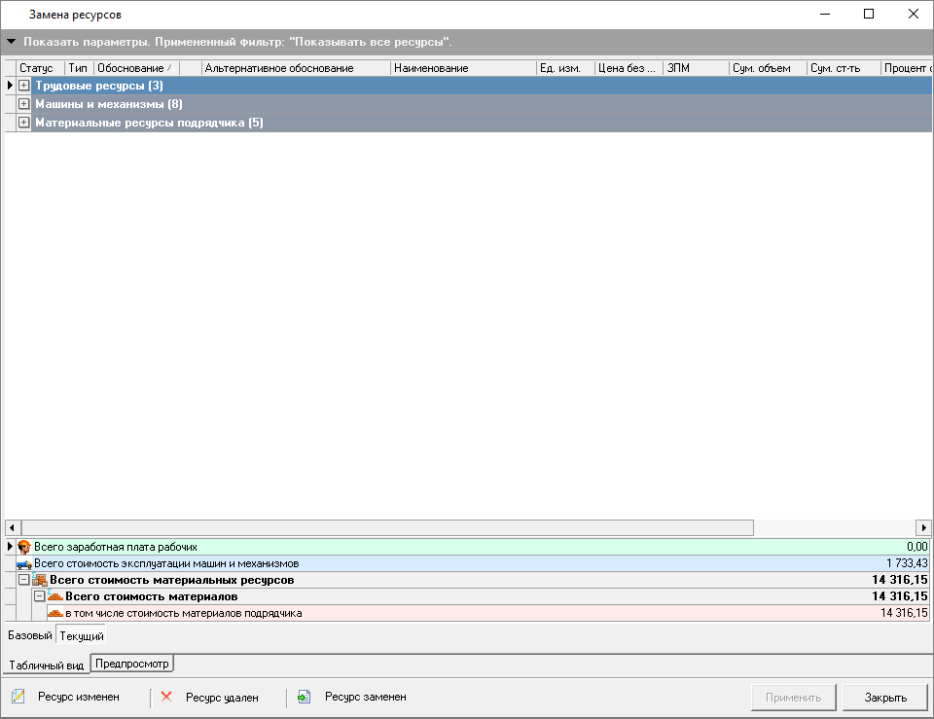Expand the Машины и механизмы (8) group

[23, 104]
